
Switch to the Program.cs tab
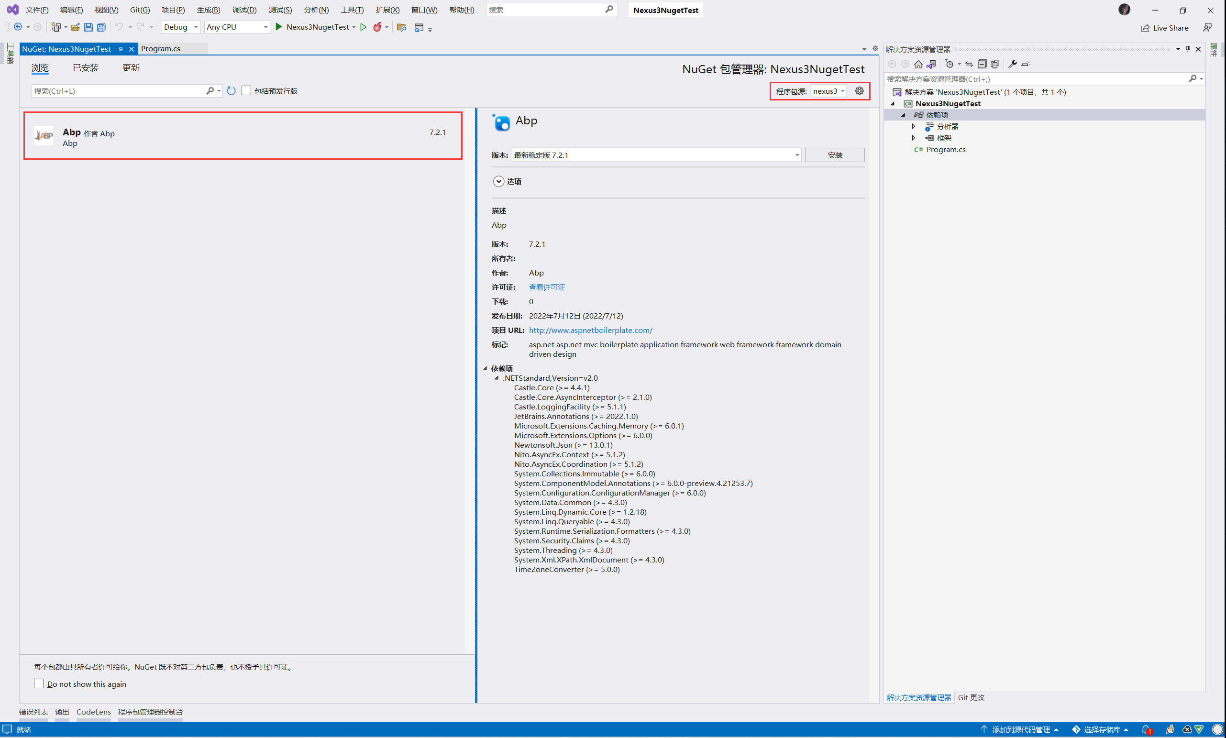click(x=161, y=49)
